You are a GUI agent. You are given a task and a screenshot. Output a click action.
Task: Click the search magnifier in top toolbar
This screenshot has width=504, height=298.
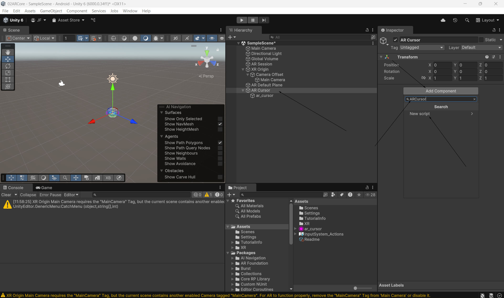pyautogui.click(x=467, y=20)
